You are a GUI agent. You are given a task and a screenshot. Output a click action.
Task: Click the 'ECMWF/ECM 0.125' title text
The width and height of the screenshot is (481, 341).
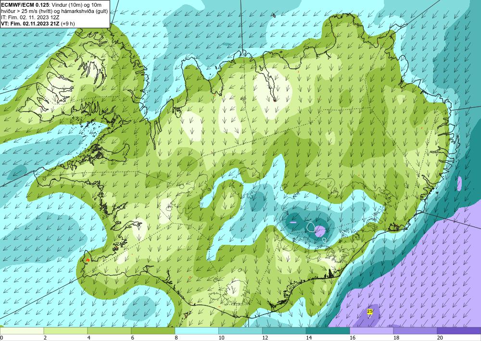coord(25,5)
